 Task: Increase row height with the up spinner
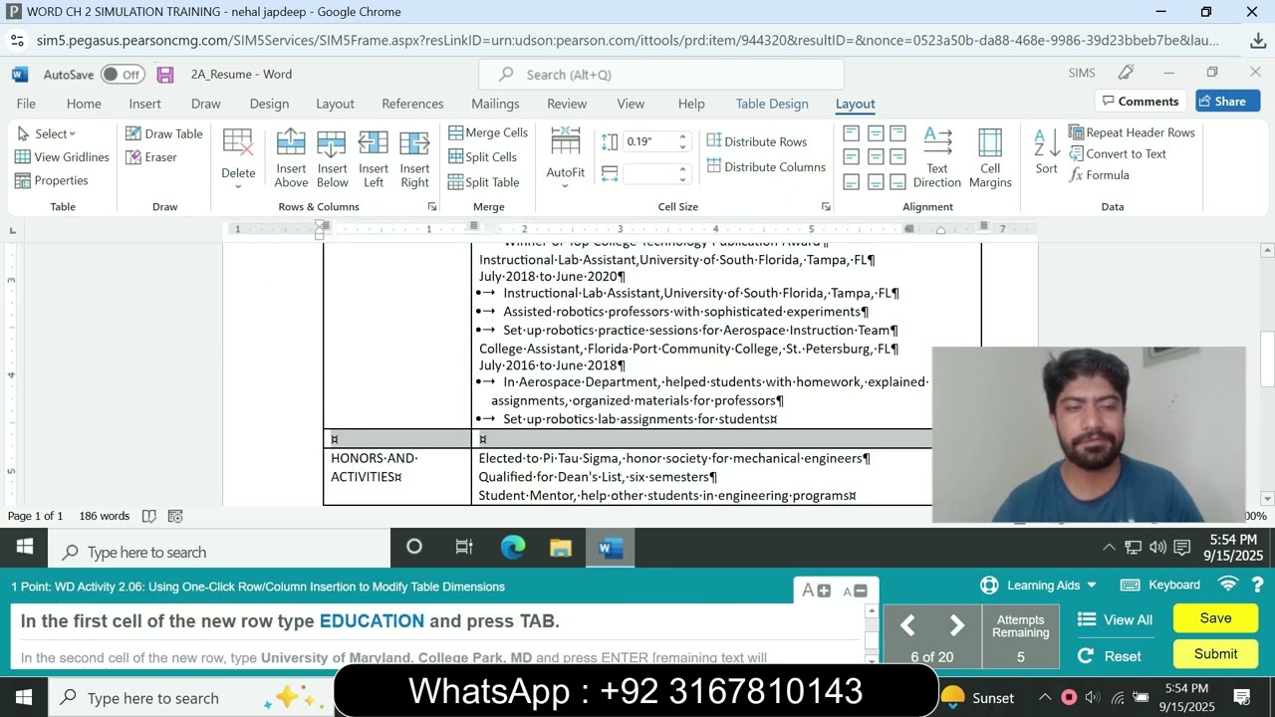click(x=682, y=136)
